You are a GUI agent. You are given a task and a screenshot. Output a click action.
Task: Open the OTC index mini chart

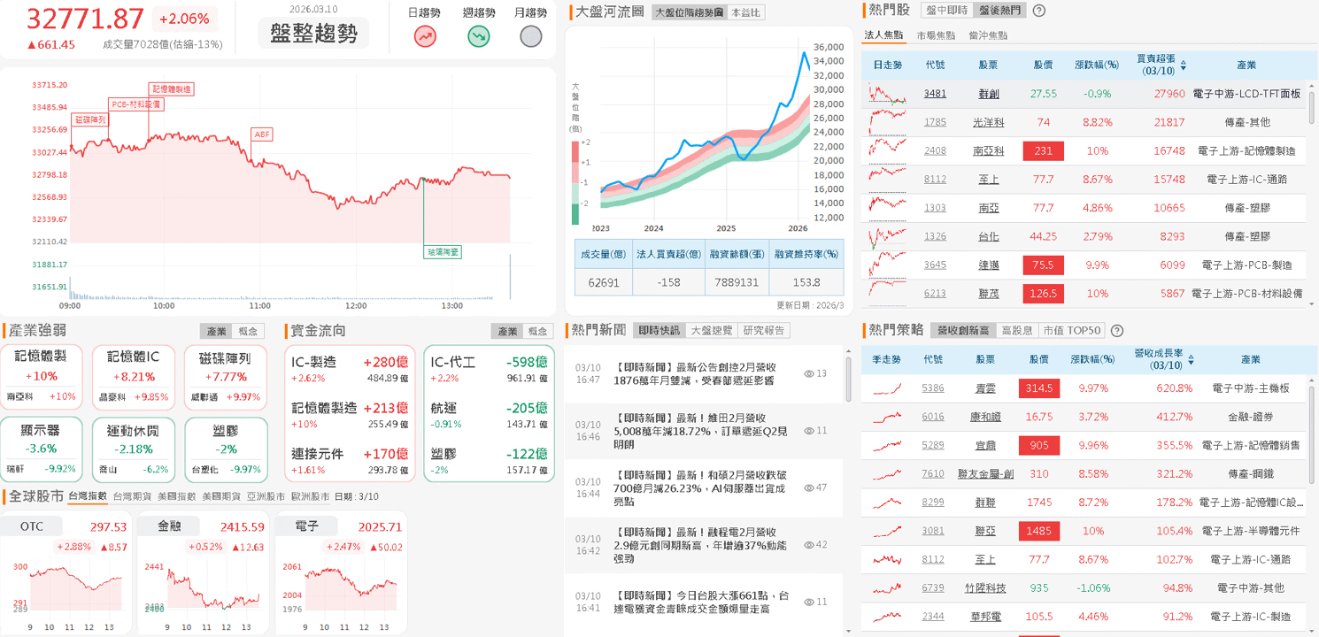(66, 572)
